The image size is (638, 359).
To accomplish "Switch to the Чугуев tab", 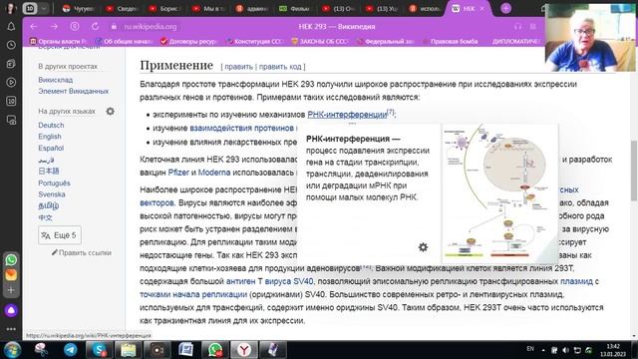I will pyautogui.click(x=78, y=8).
